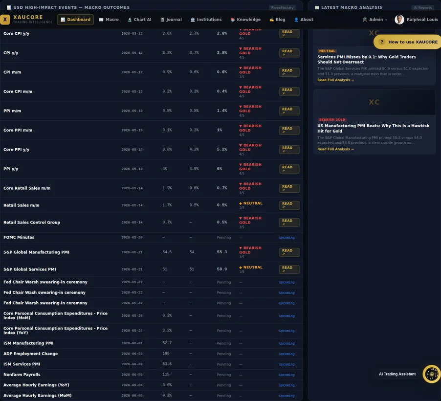This screenshot has width=441, height=401.
Task: Navigate to Knowledge section
Action: (x=245, y=20)
